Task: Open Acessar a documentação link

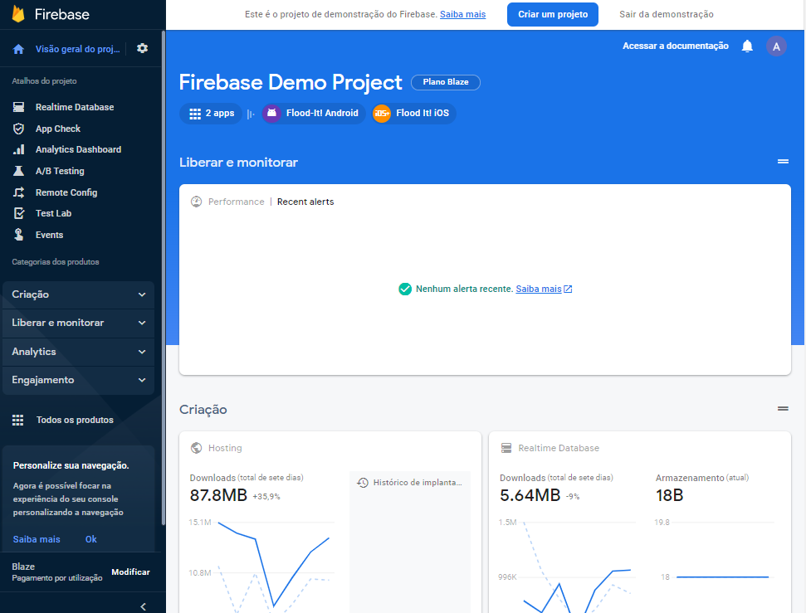Action: coord(676,46)
